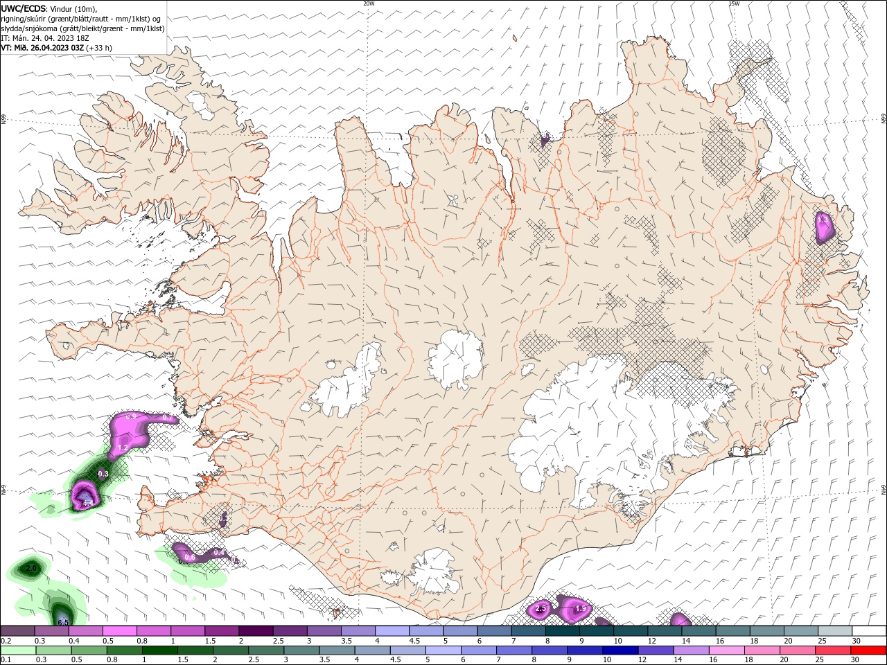Click the '20W' longitude label
Screen dimensions: 887x665
click(x=369, y=3)
